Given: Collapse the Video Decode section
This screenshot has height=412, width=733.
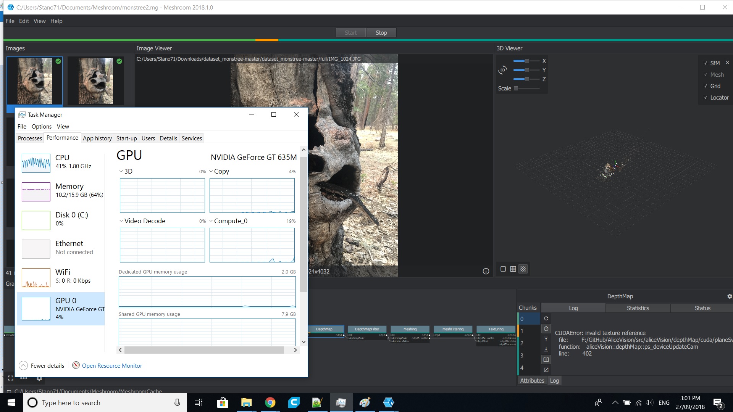Looking at the screenshot, I should 121,220.
